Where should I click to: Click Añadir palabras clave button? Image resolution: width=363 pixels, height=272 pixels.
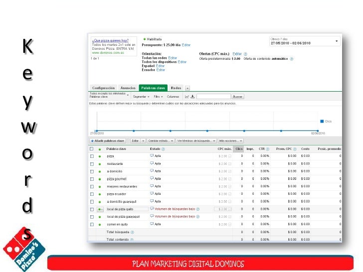(x=108, y=141)
